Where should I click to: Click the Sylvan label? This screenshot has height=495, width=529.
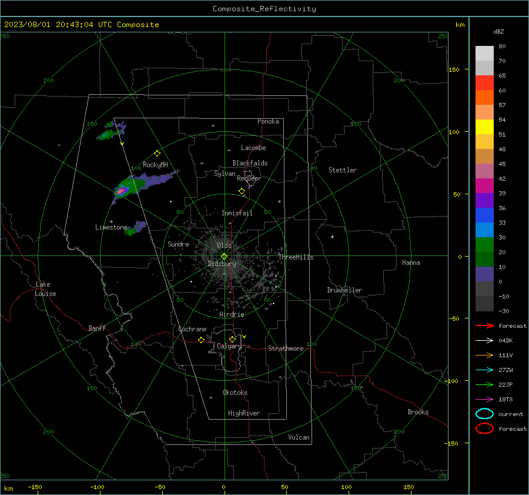click(x=225, y=174)
